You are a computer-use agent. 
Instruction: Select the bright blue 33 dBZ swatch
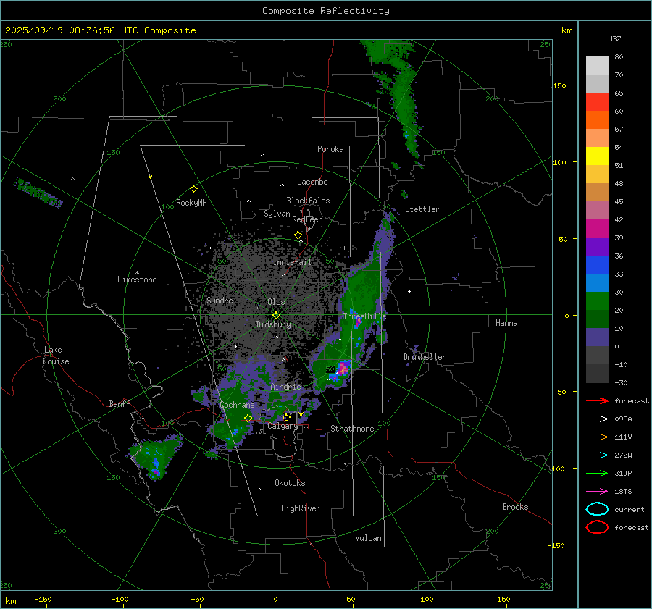(597, 283)
